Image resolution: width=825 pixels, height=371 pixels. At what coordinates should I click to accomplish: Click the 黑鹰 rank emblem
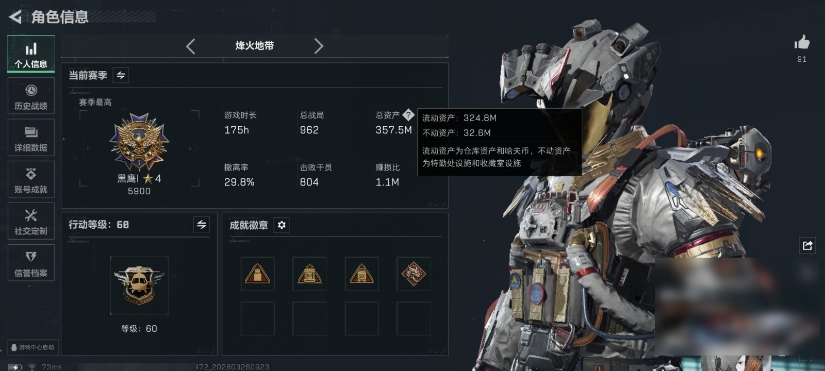point(139,142)
